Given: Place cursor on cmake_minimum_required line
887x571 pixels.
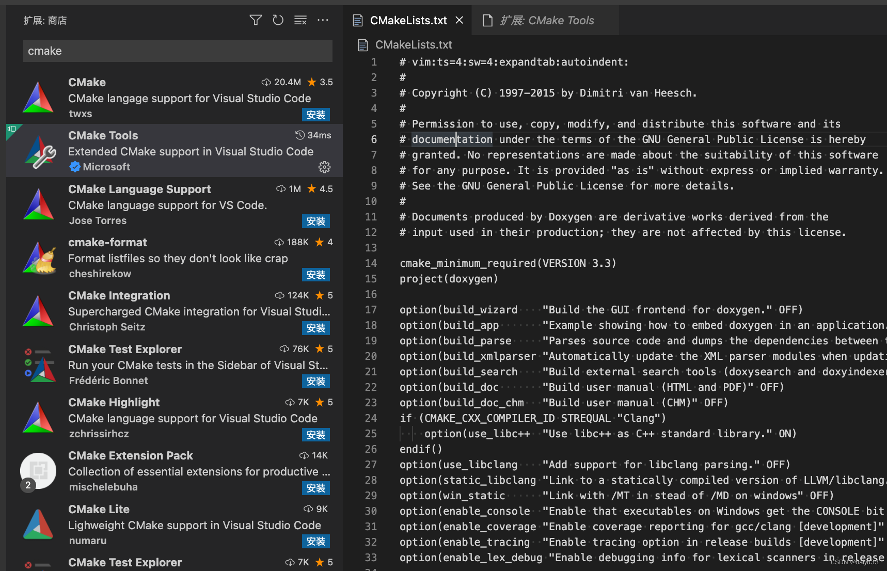Looking at the screenshot, I should (x=508, y=263).
